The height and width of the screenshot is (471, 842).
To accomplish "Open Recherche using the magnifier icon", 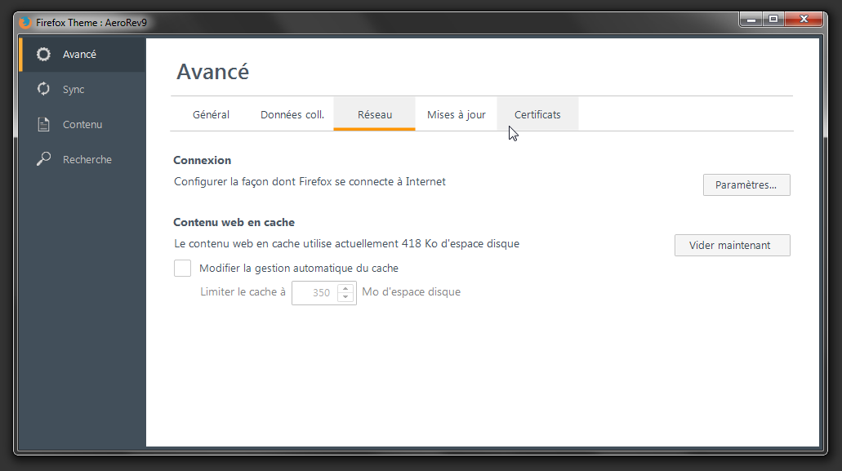I will (x=44, y=160).
